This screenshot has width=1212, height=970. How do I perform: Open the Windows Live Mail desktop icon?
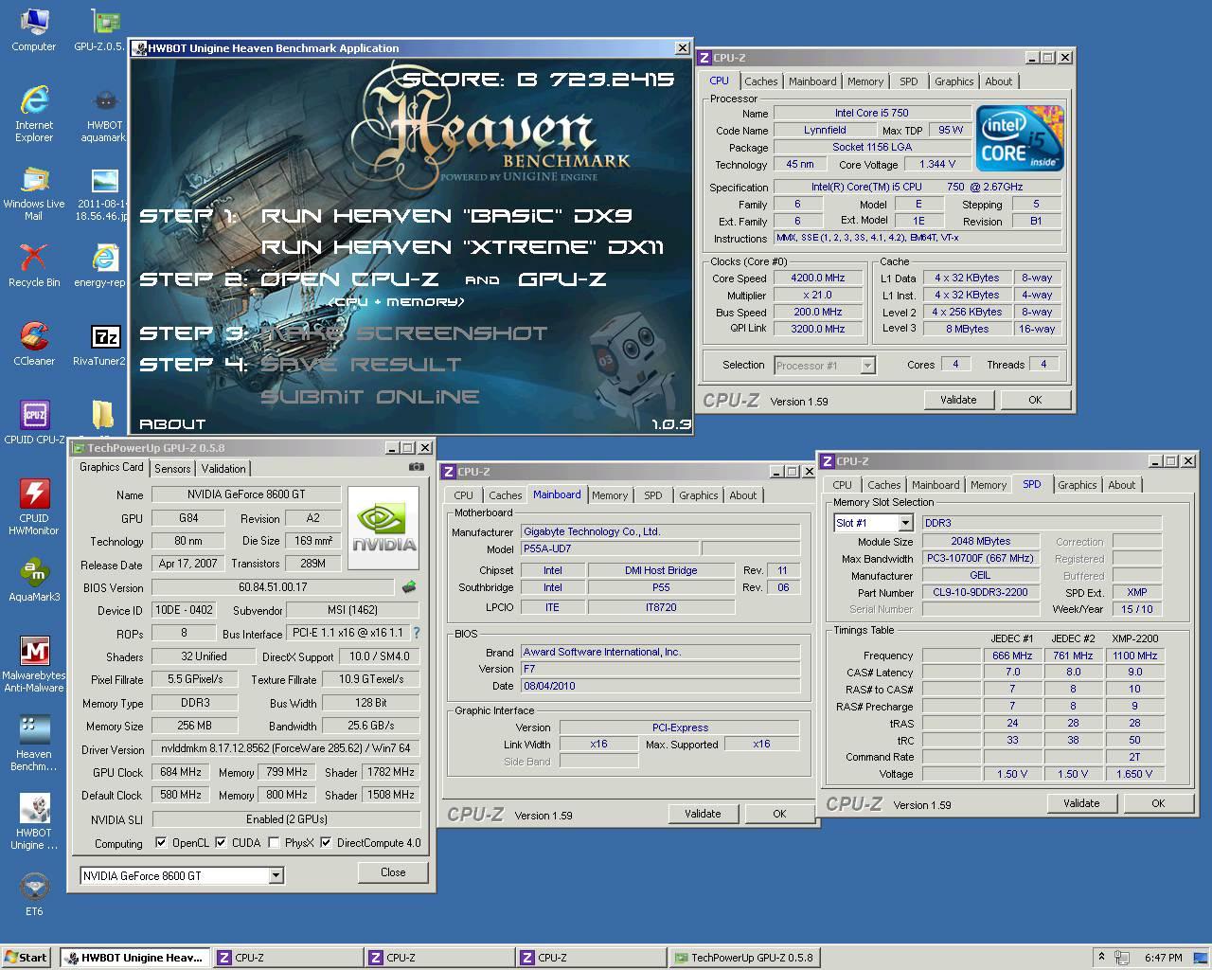click(34, 193)
